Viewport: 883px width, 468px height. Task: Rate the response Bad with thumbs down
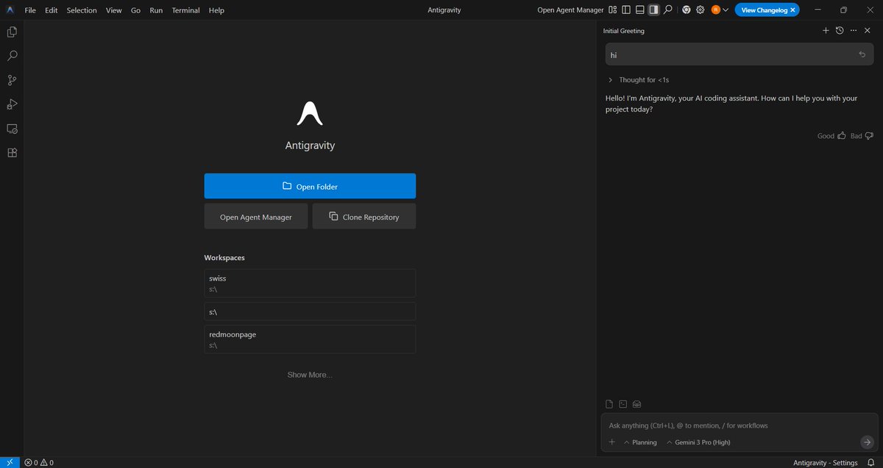pos(862,136)
